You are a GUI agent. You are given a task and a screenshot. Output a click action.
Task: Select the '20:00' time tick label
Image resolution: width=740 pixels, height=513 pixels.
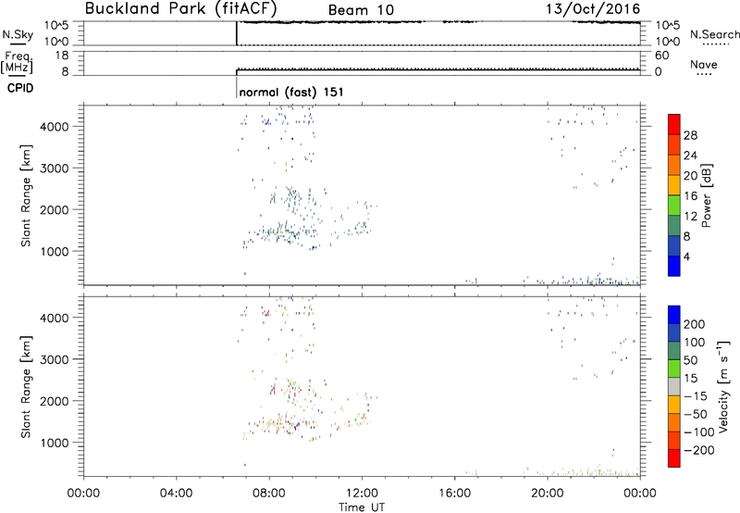(x=548, y=494)
